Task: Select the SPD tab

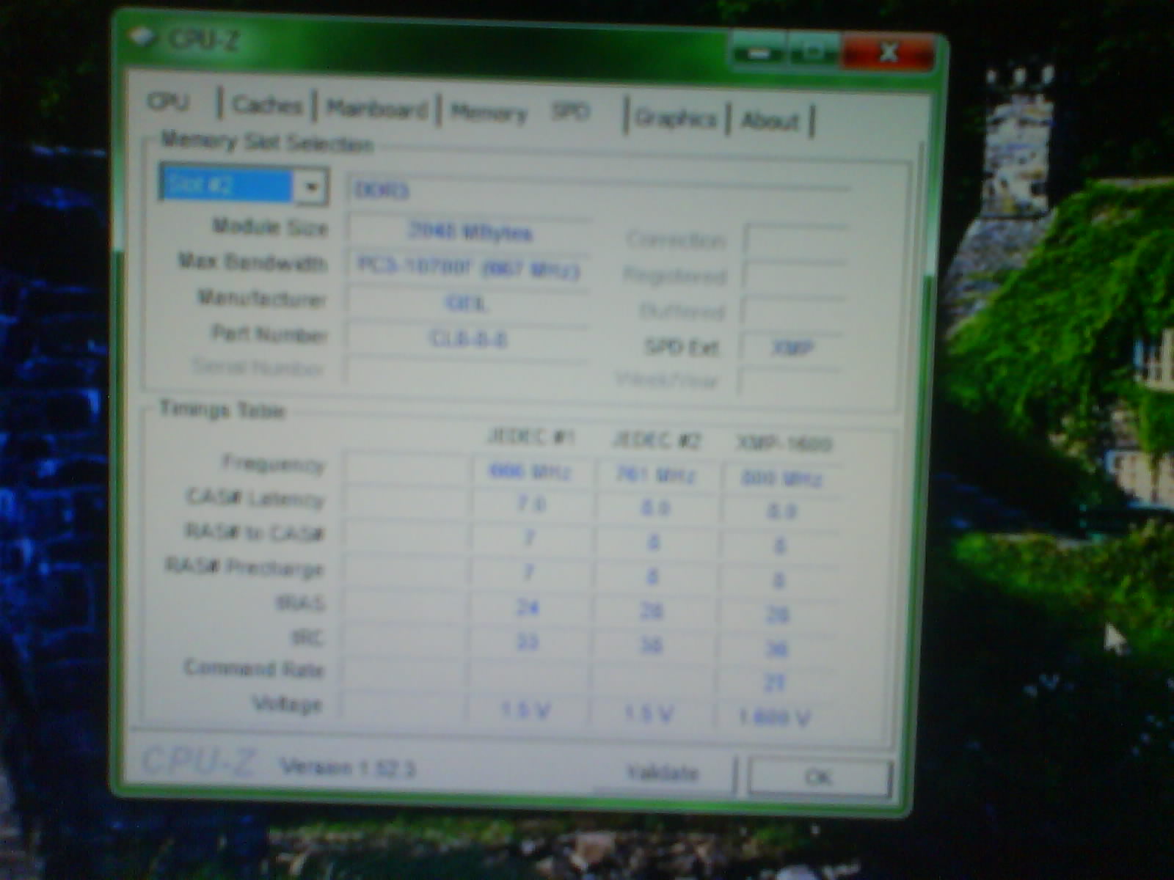Action: pos(571,111)
